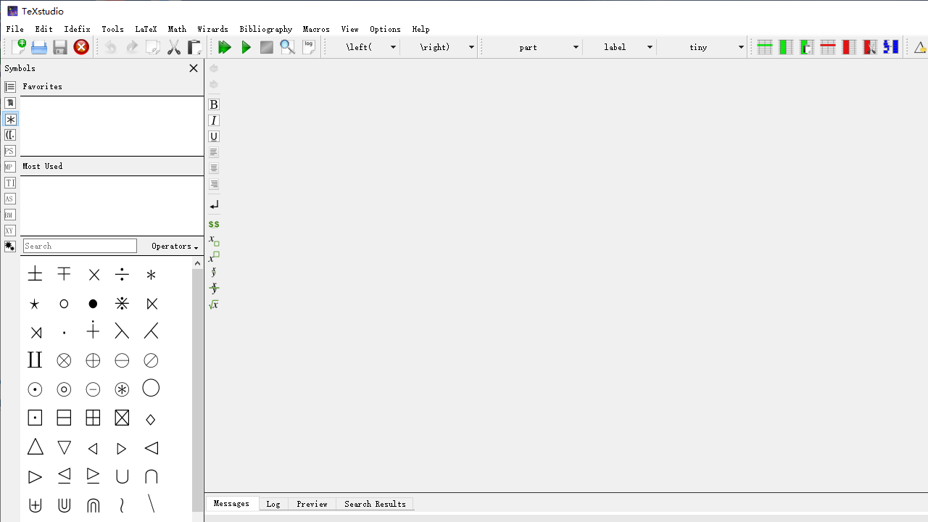Click the Build and View run button
Image resolution: width=928 pixels, height=522 pixels.
(x=225, y=46)
